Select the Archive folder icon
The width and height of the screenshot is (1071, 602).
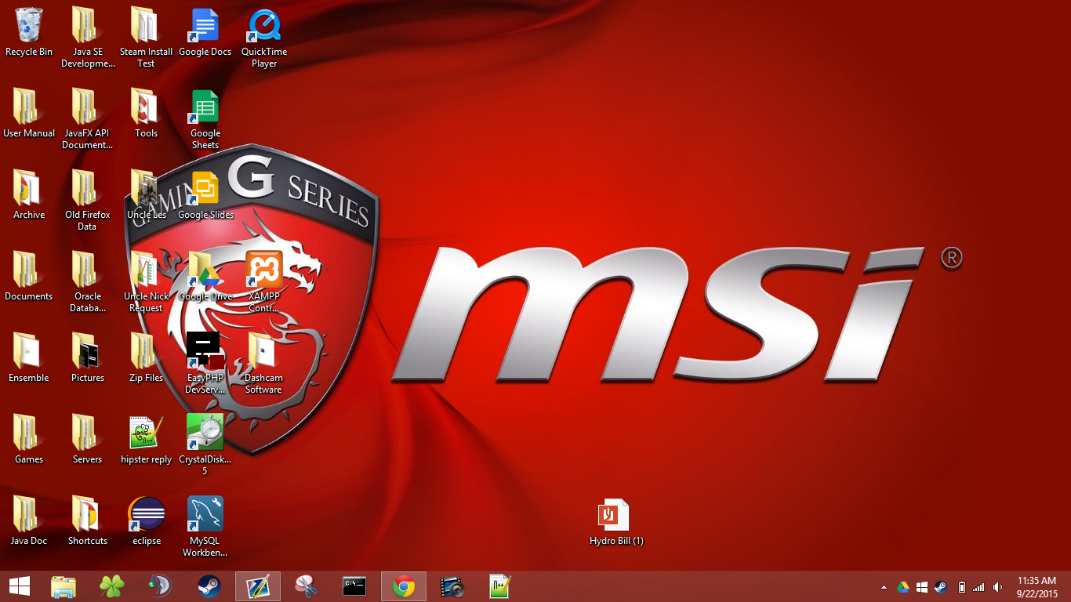click(x=29, y=196)
